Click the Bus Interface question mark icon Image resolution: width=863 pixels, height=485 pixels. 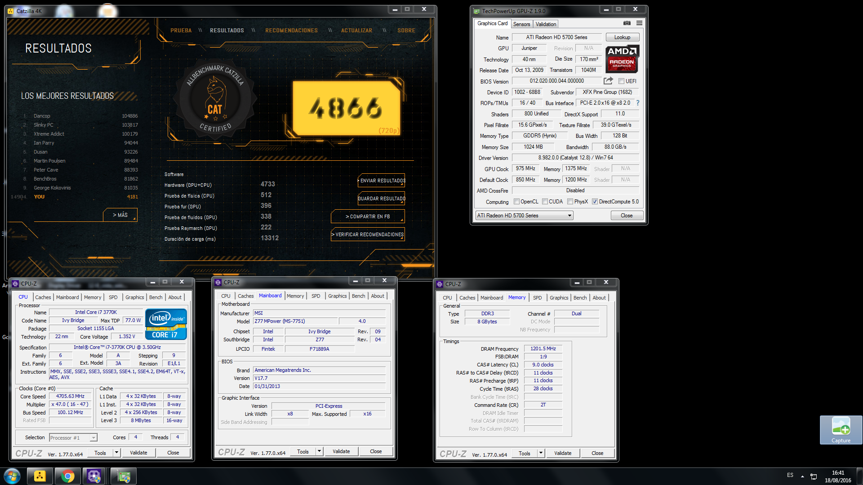637,103
